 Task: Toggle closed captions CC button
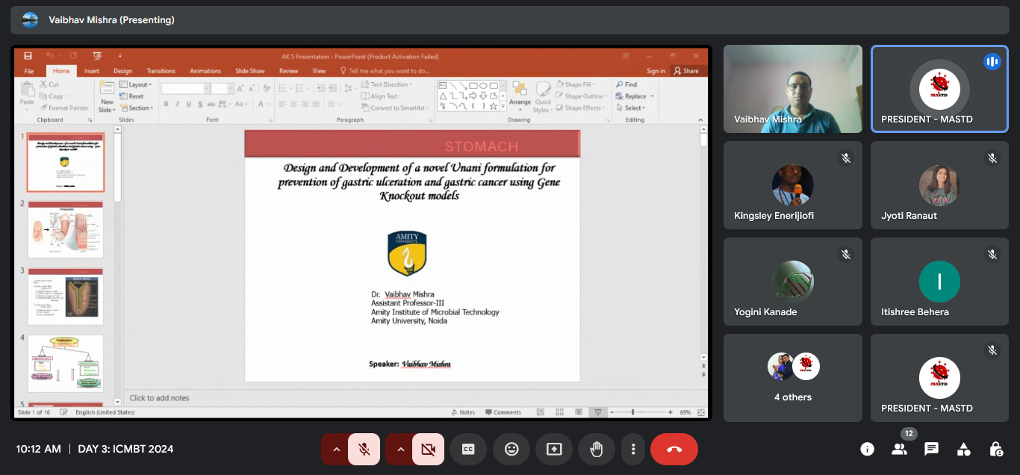tap(468, 449)
